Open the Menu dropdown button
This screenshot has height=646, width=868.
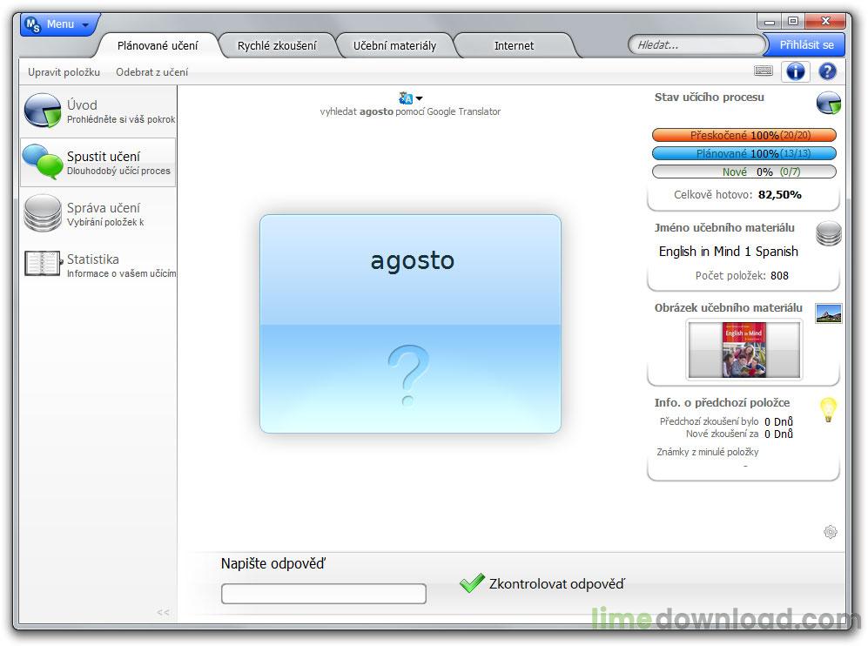[57, 24]
